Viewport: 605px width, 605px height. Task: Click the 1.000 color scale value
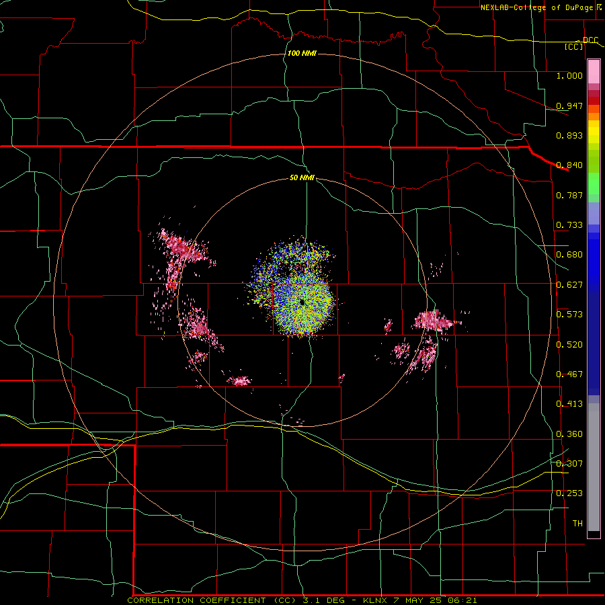tap(569, 75)
